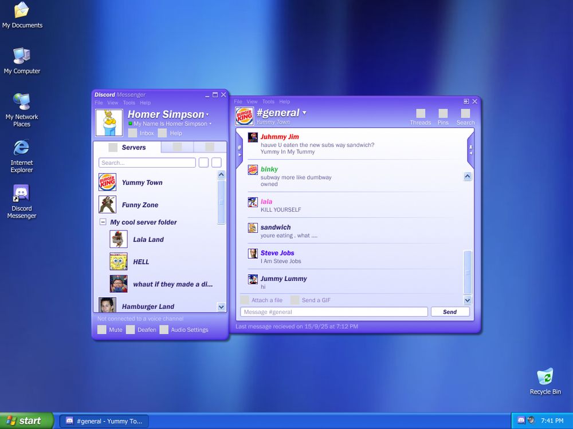Click the server list scrollbar thumb

(x=221, y=202)
